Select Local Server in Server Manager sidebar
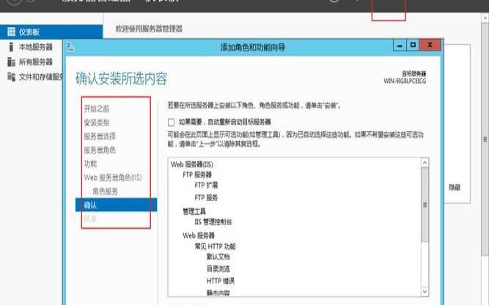This screenshot has width=489, height=305. point(35,47)
